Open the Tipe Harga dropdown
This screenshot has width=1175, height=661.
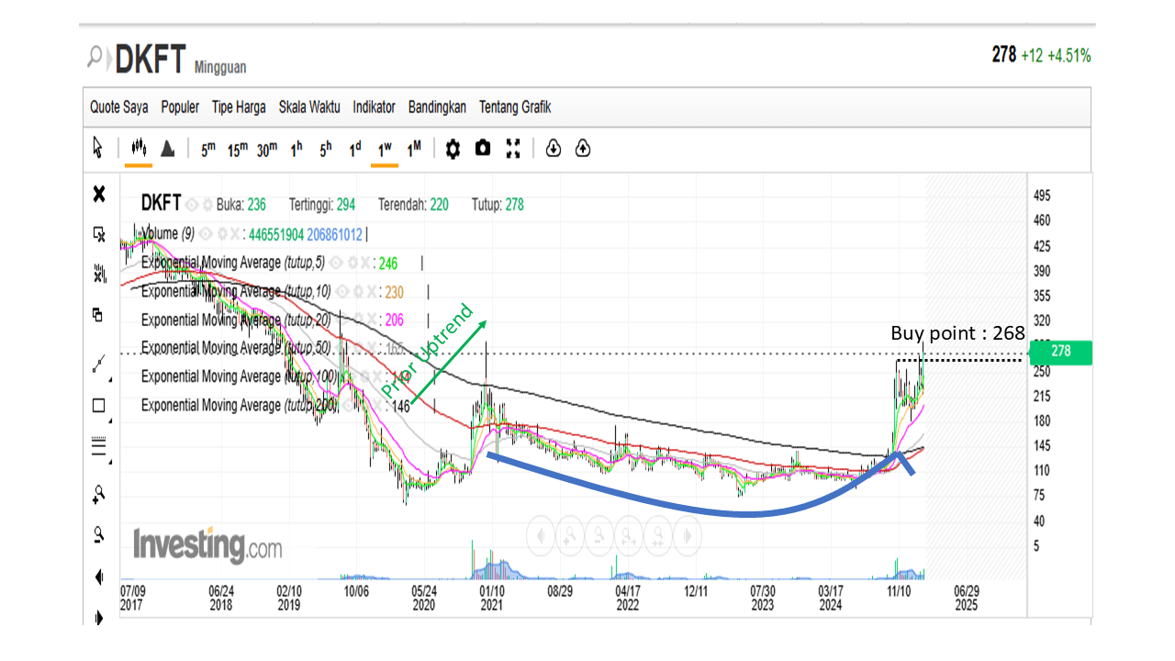[x=239, y=107]
